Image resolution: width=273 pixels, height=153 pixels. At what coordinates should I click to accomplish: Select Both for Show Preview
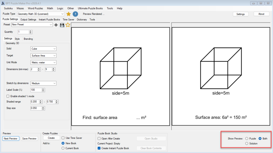pyautogui.click(x=260, y=139)
